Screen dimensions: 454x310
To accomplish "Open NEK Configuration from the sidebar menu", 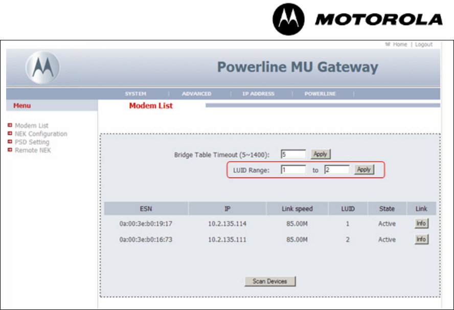I will click(x=41, y=134).
